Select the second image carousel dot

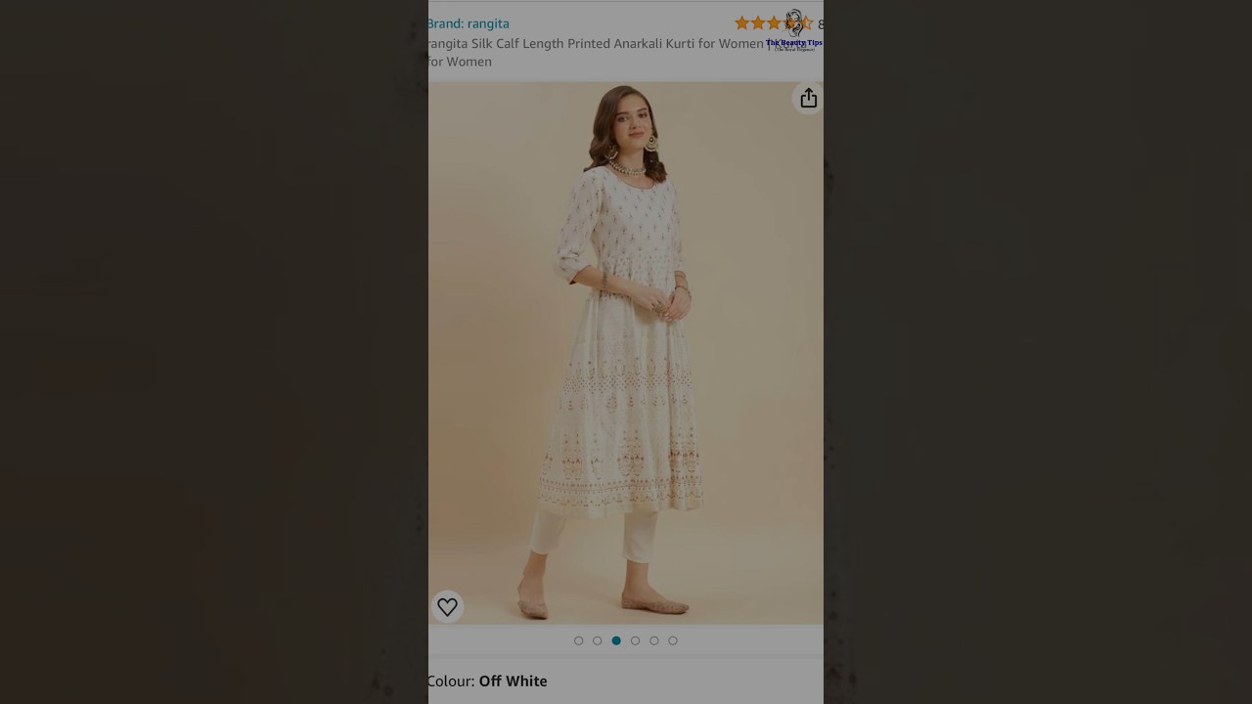pos(597,640)
